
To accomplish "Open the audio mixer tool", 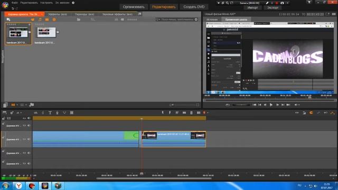I will pos(36,112).
